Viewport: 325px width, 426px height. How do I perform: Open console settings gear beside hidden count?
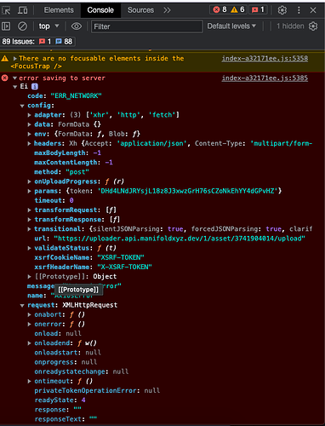coord(313,26)
